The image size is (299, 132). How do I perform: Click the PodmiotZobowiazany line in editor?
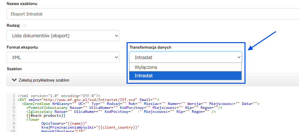click(x=124, y=108)
